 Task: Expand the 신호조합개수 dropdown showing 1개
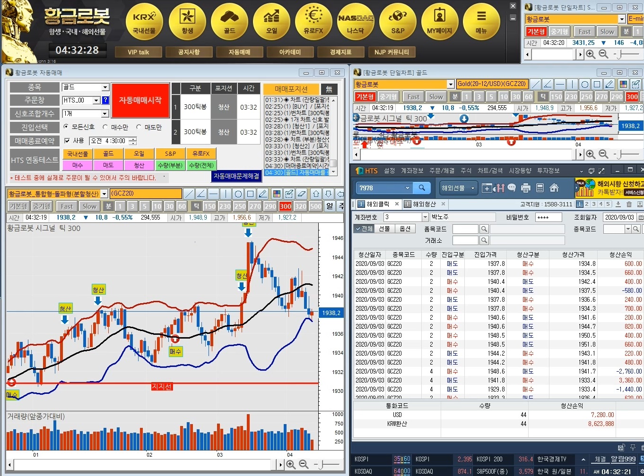pos(105,114)
